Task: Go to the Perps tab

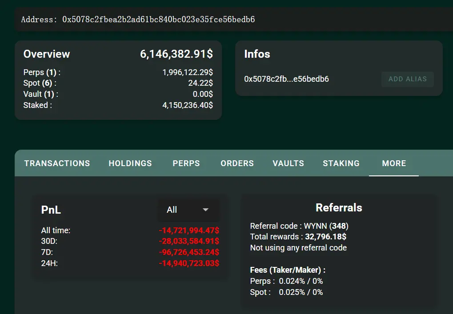Action: pos(186,163)
